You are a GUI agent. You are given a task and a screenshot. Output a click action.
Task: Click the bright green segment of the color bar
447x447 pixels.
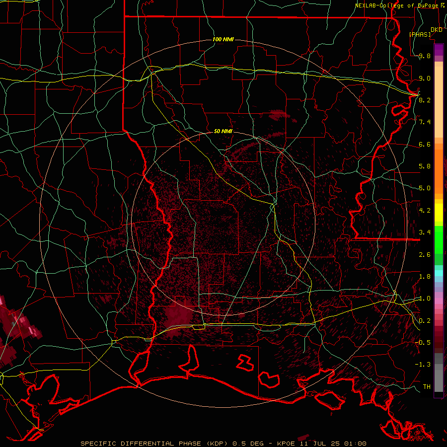click(x=439, y=239)
